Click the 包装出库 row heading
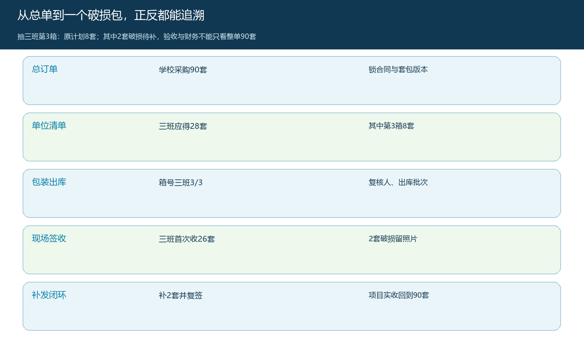This screenshot has height=358, width=584. [x=49, y=182]
